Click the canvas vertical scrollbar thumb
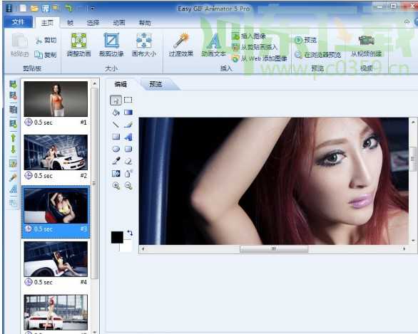The image size is (418, 334). pyautogui.click(x=413, y=159)
